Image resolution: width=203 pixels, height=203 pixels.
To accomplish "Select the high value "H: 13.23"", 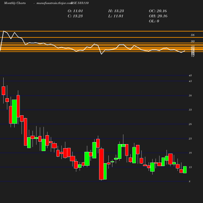I will click(x=116, y=11).
